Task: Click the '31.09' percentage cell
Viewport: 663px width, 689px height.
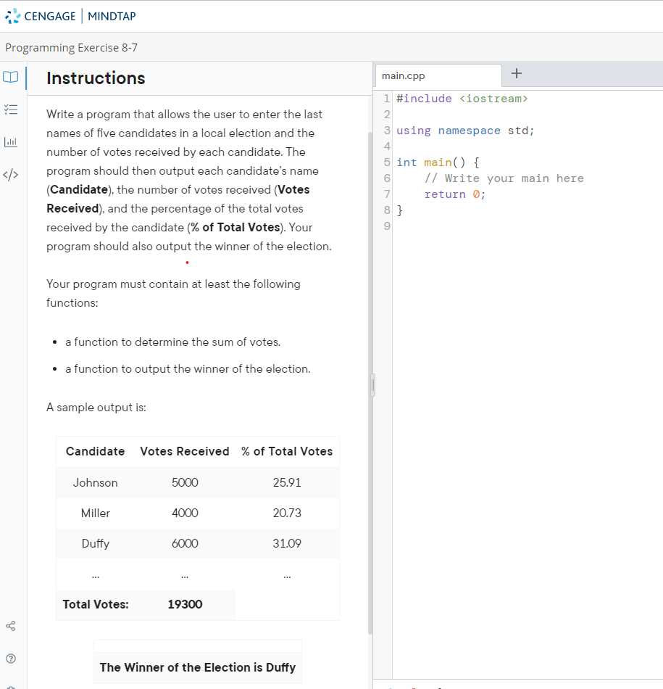Action: click(287, 543)
